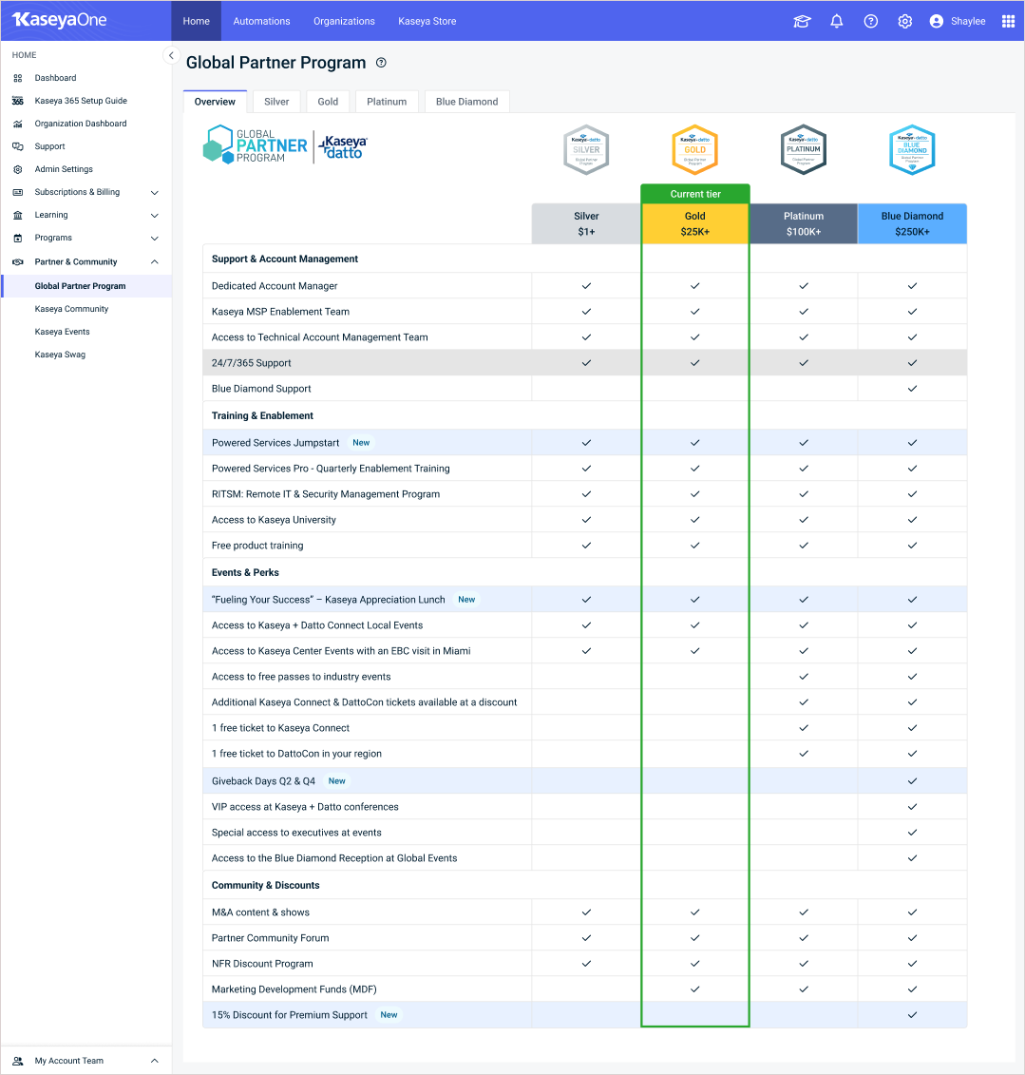Click the Silver $1+ column header
The image size is (1025, 1075).
tap(586, 223)
